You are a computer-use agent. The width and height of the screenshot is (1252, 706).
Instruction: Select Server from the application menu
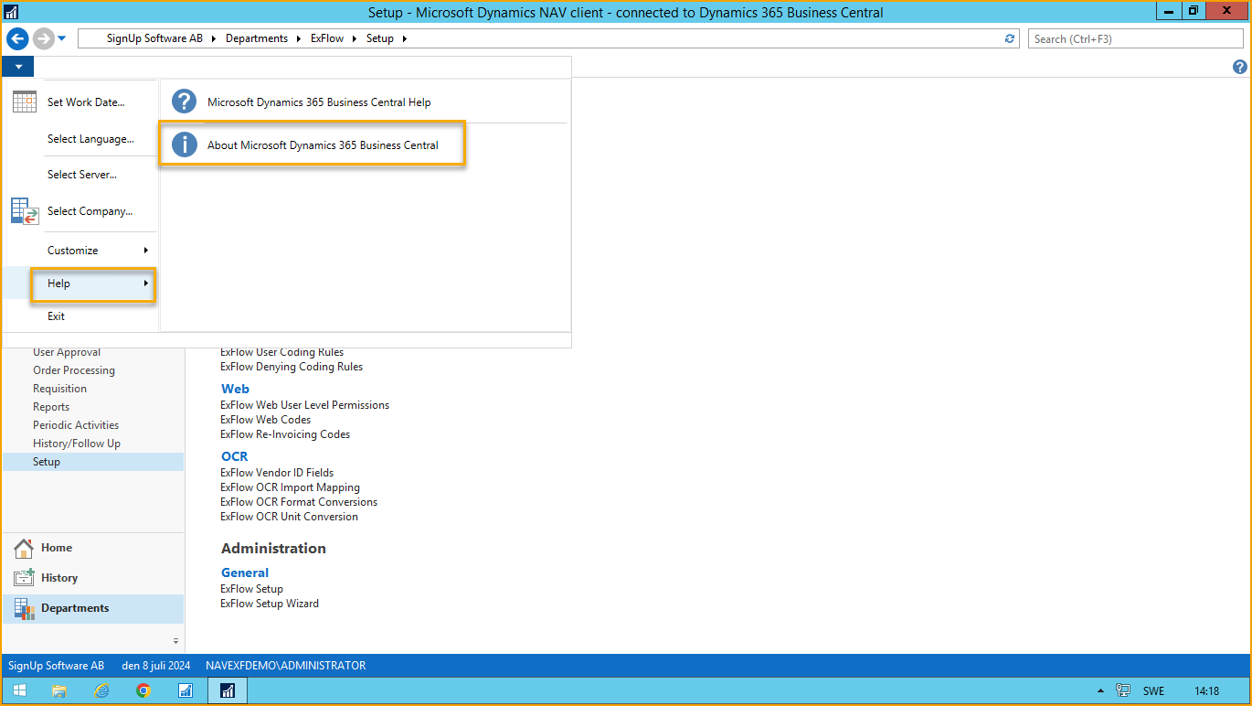click(81, 174)
